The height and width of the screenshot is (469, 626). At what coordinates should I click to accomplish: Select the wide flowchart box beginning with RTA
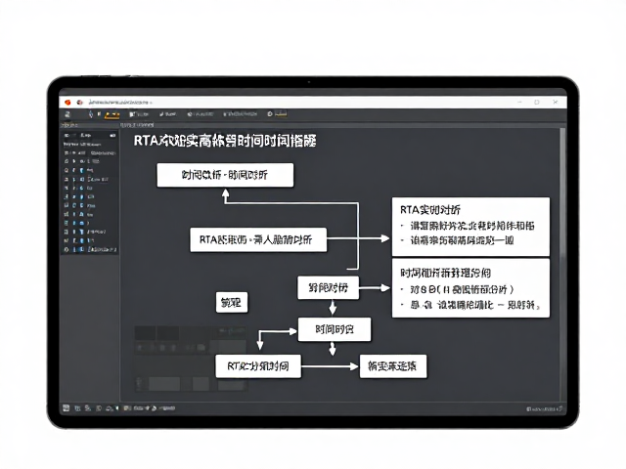[258, 239]
